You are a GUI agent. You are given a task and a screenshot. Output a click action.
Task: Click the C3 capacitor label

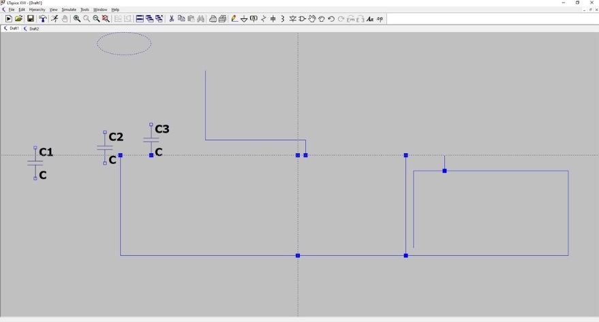click(162, 129)
